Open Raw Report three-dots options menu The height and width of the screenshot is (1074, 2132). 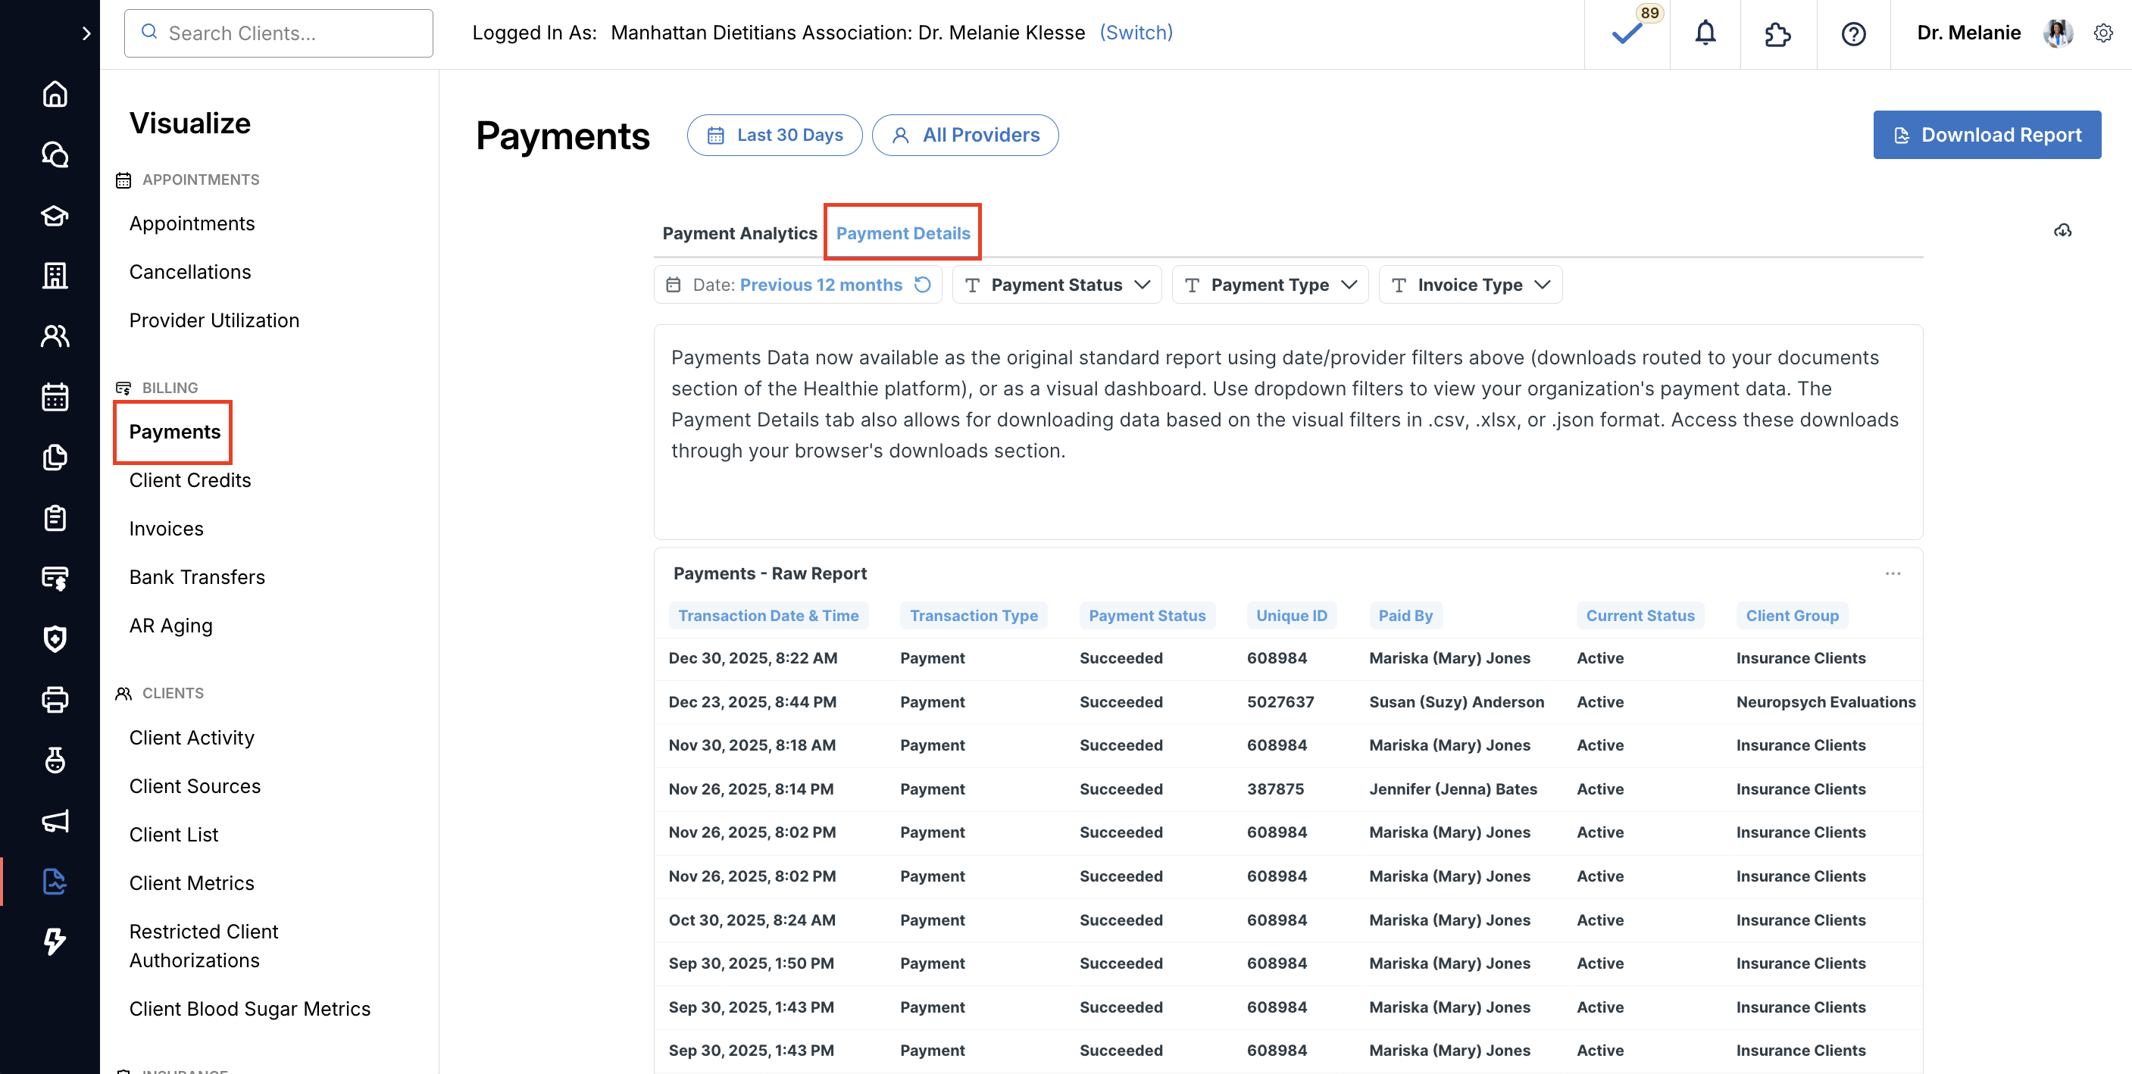pyautogui.click(x=1893, y=573)
